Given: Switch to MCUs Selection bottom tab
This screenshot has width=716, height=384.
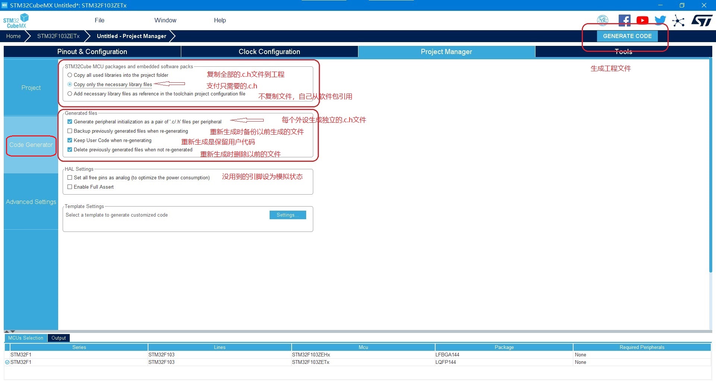Looking at the screenshot, I should pyautogui.click(x=26, y=338).
